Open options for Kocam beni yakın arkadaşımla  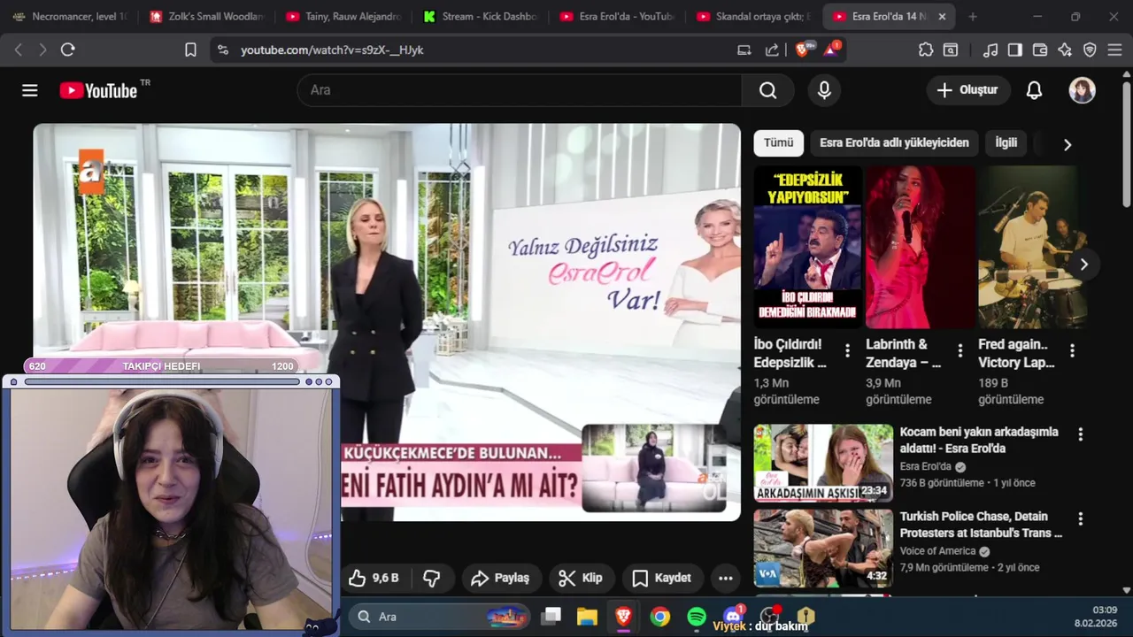[x=1080, y=434]
